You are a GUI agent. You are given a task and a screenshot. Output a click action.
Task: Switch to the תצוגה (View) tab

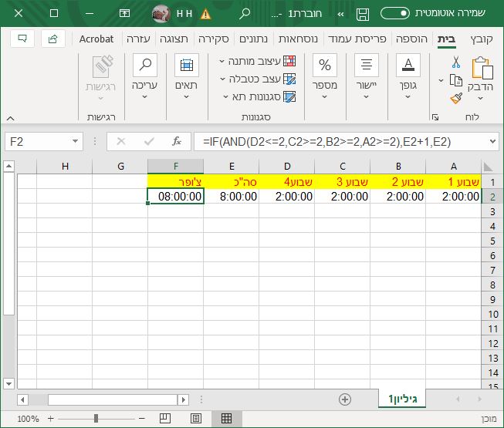click(x=174, y=39)
